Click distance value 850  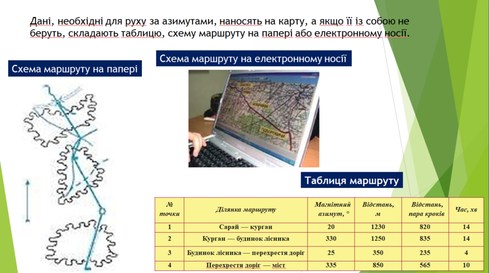point(378,266)
